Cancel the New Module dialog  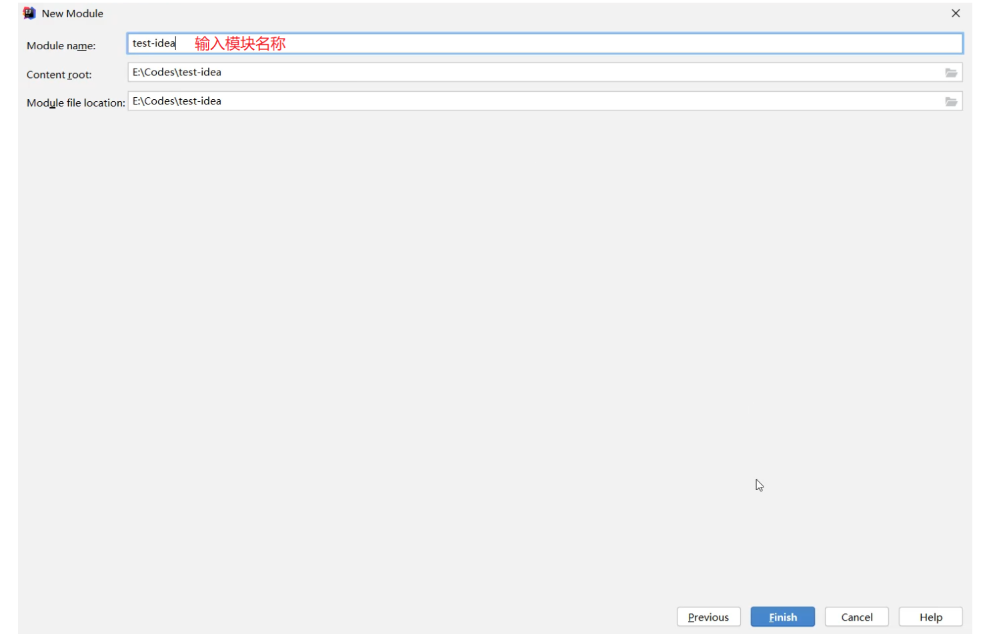856,617
